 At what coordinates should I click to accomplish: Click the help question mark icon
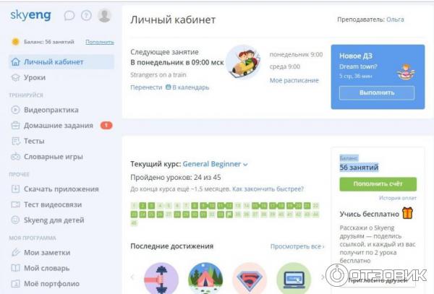click(x=87, y=15)
